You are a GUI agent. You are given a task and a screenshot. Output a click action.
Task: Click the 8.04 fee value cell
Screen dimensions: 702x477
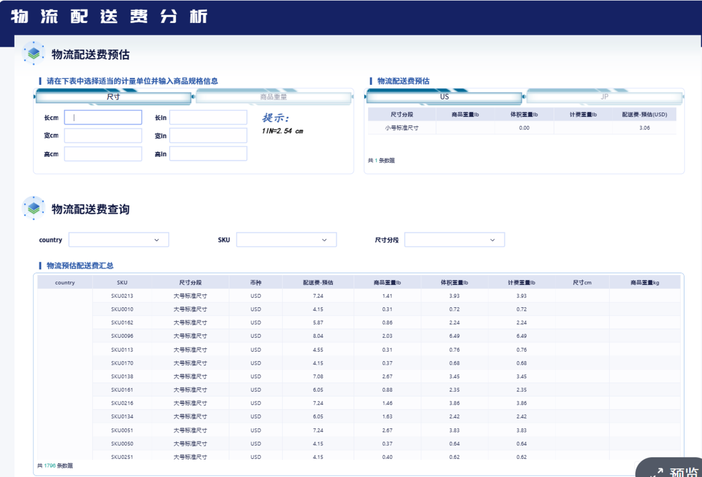pyautogui.click(x=318, y=336)
